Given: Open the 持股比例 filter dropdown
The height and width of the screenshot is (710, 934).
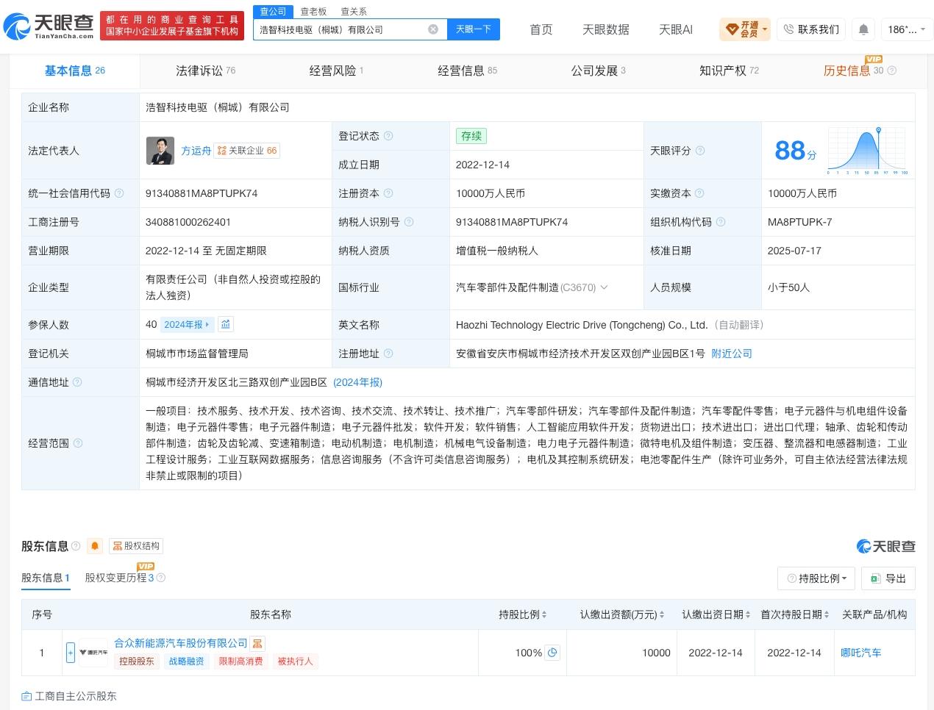Looking at the screenshot, I should click(x=816, y=578).
